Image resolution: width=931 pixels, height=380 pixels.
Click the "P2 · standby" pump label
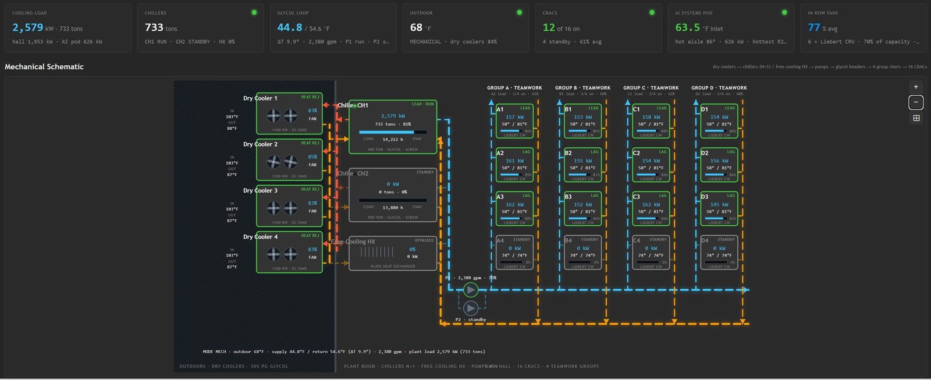click(x=470, y=319)
